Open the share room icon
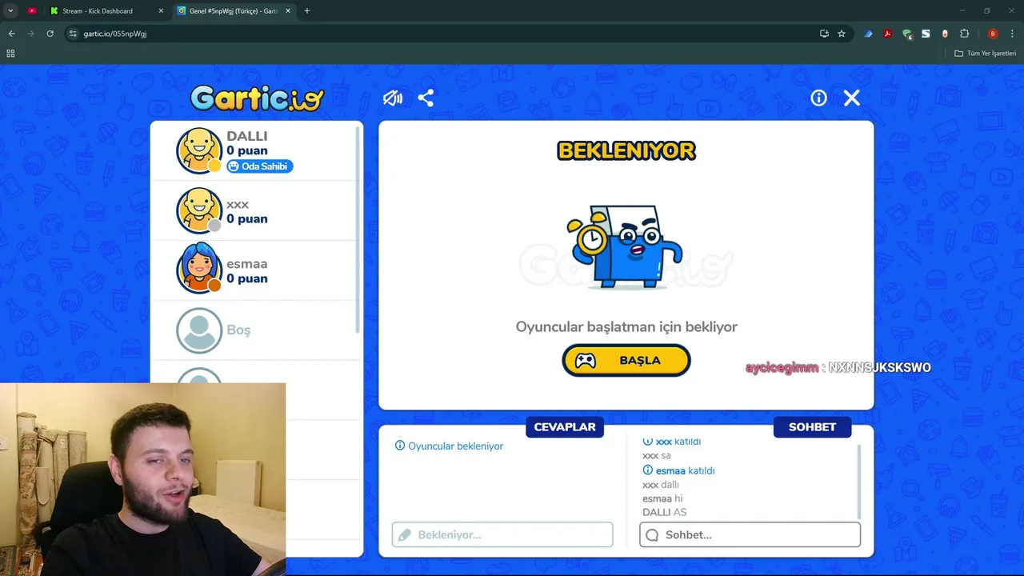Viewport: 1024px width, 576px height. (426, 98)
